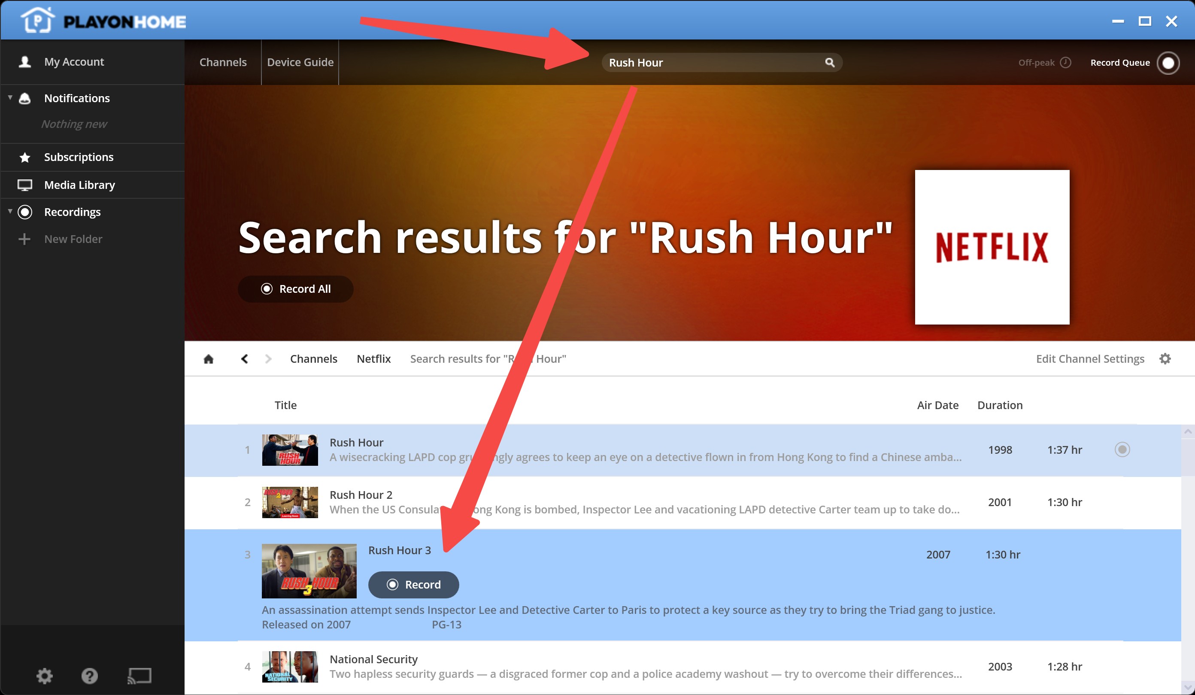Click the PlayOn Home logo icon
Screen dimensions: 1195x695
click(37, 20)
